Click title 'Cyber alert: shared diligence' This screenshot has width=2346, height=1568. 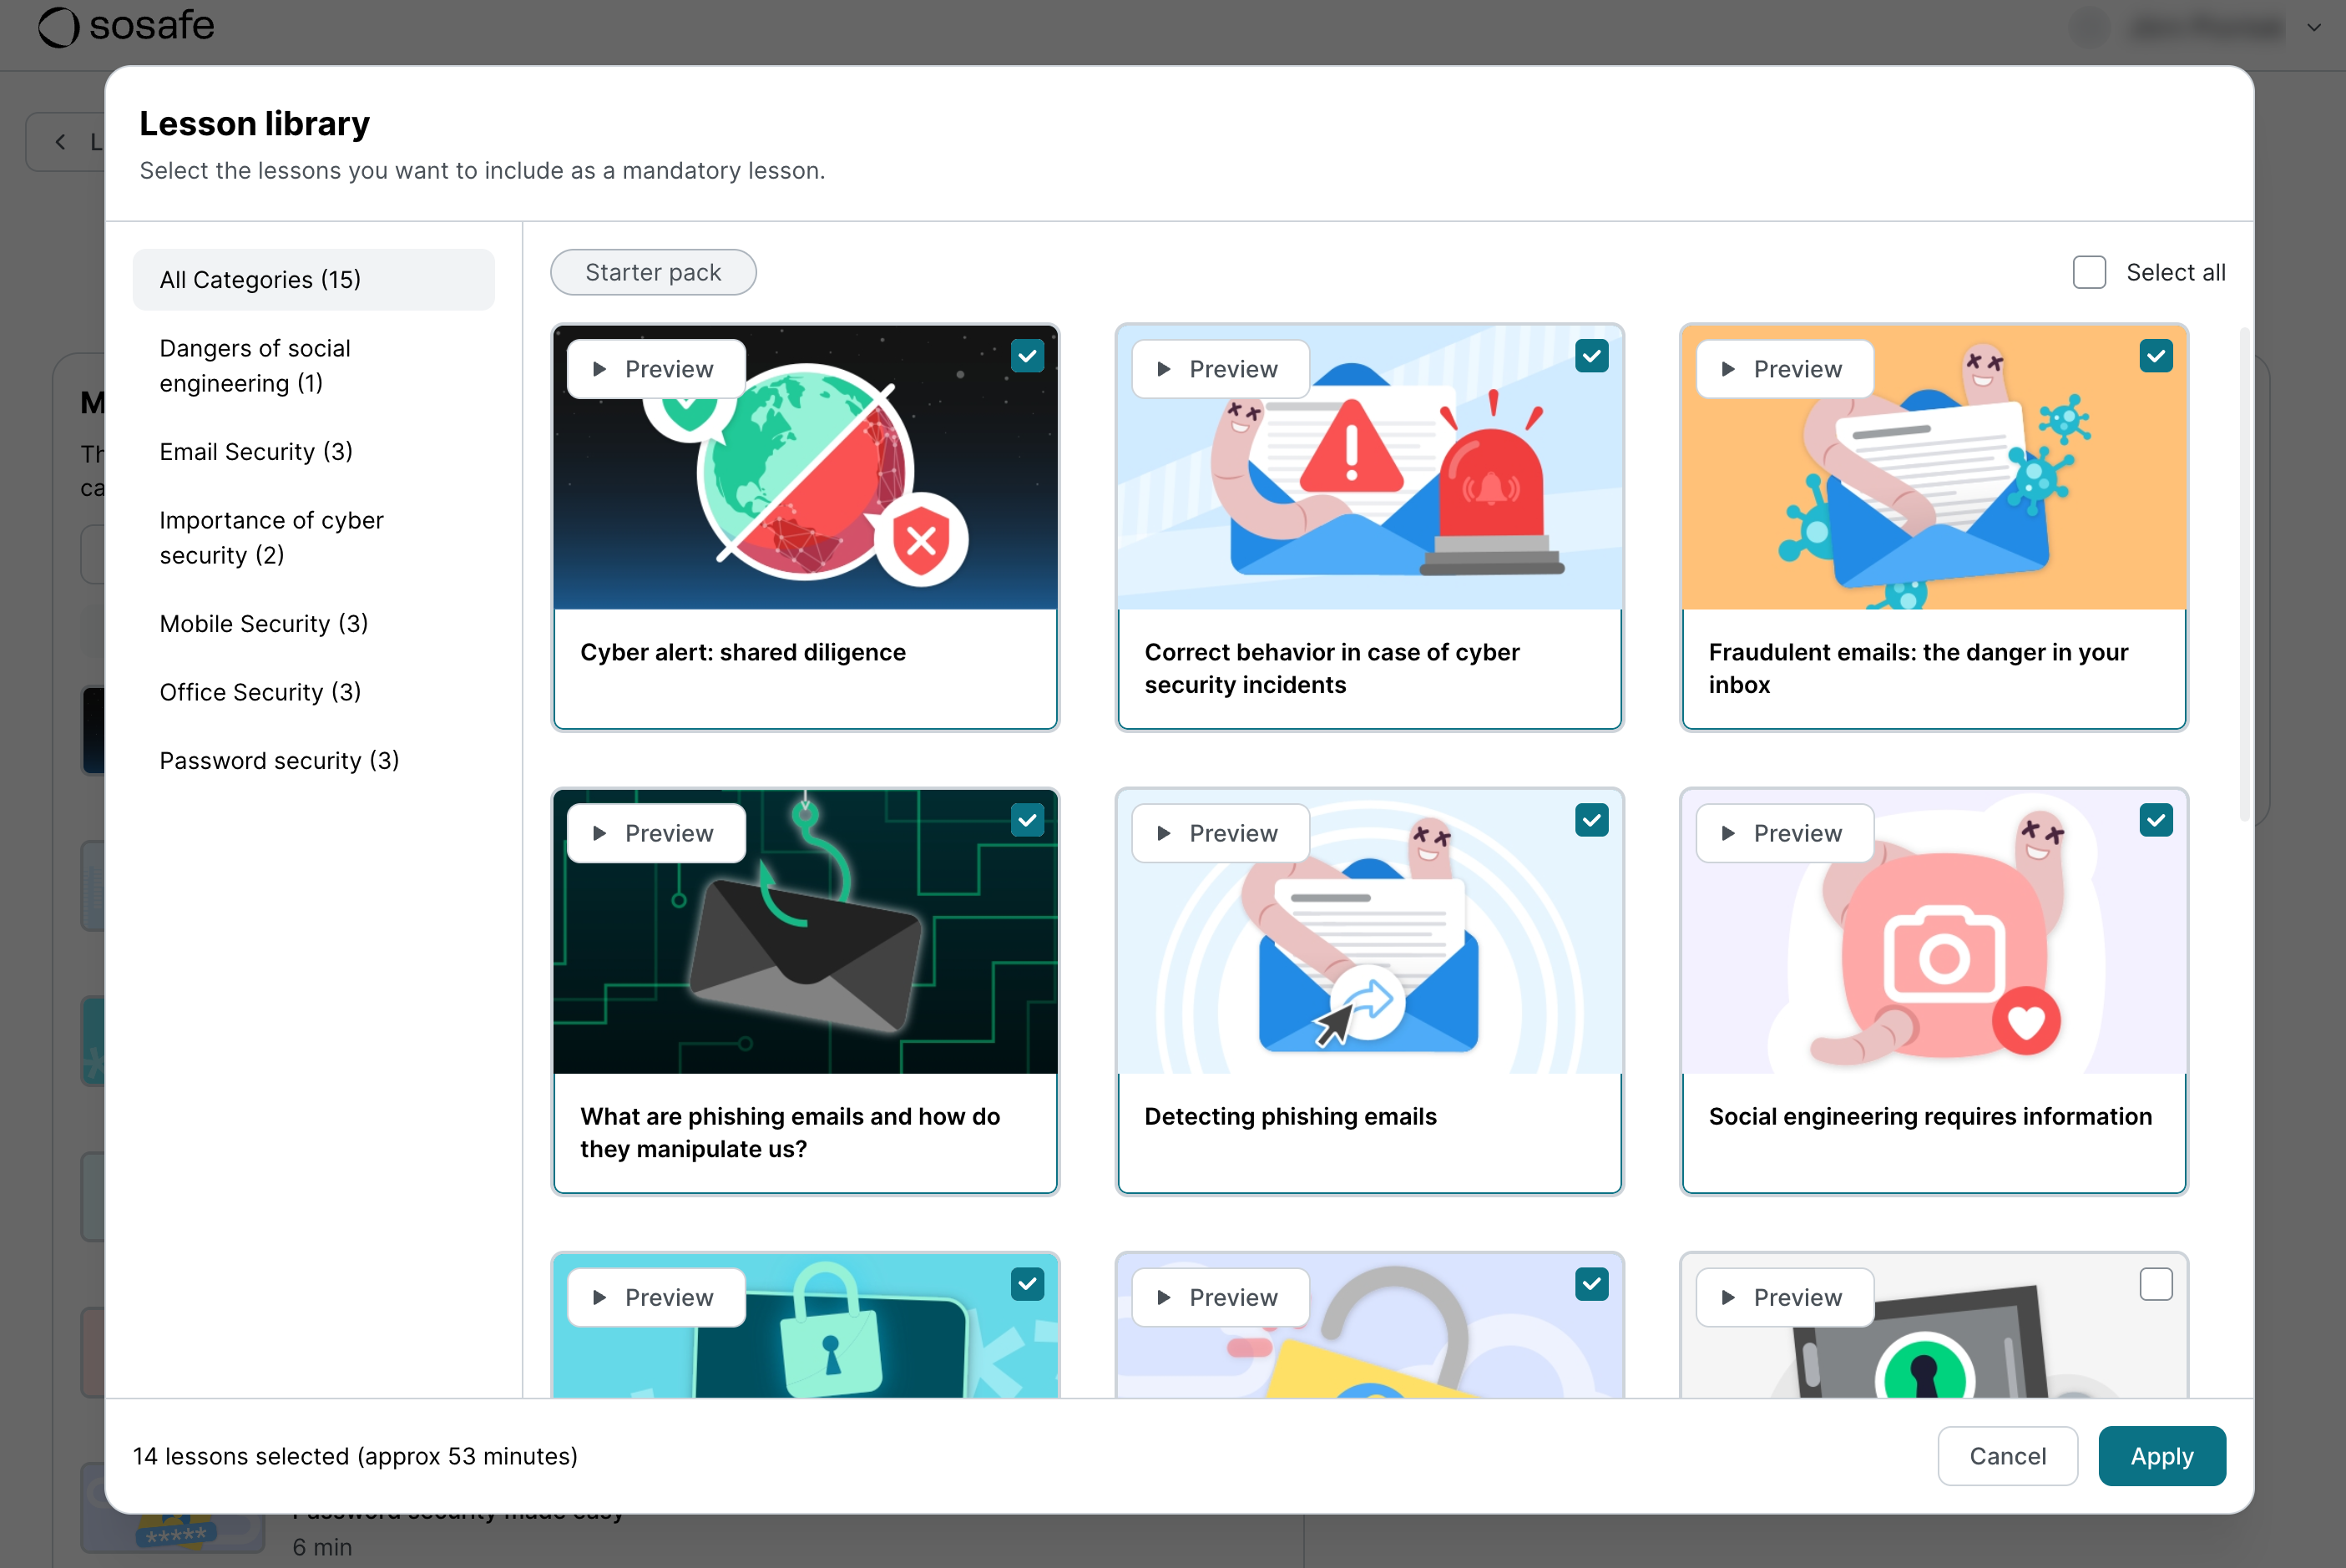click(743, 652)
